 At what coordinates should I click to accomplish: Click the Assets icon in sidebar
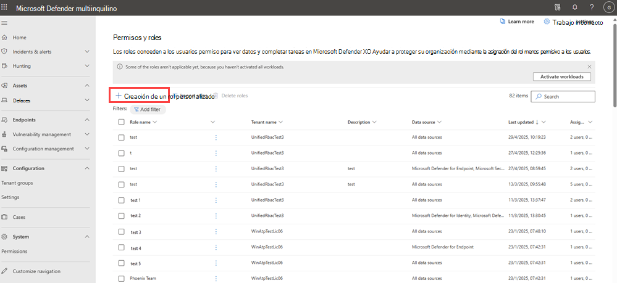5,86
